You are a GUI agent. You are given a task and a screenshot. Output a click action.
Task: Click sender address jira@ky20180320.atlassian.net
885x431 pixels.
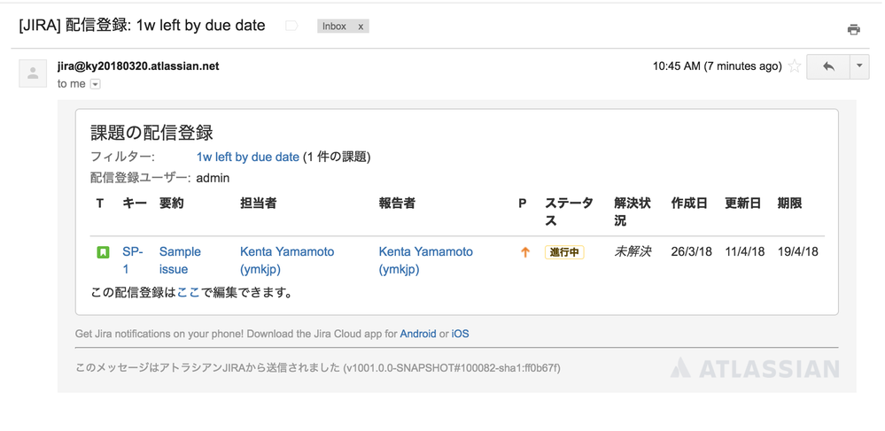tap(138, 66)
